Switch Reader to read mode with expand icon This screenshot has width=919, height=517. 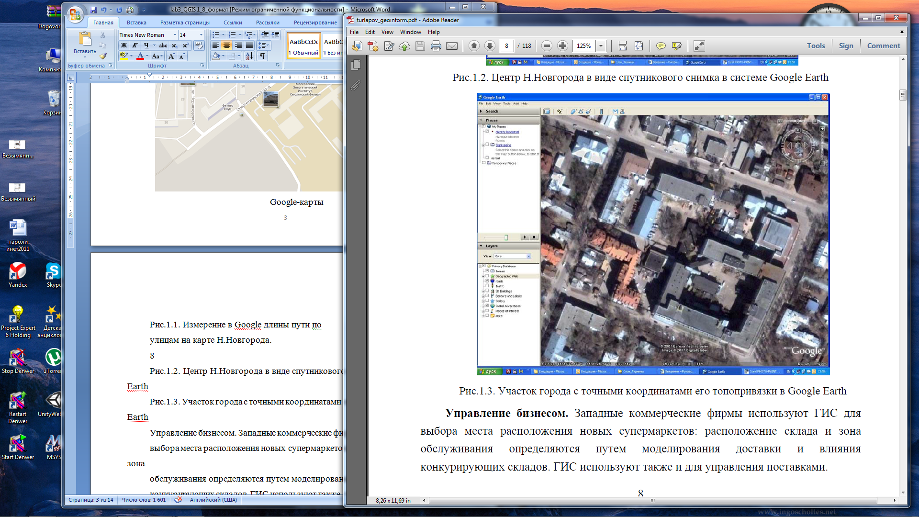click(699, 46)
